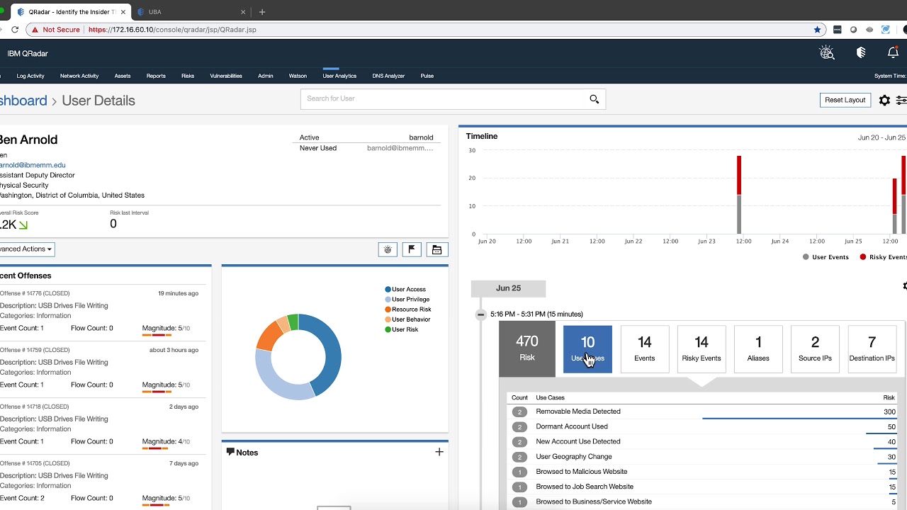
Task: Select the 10 Use Cases tile
Action: pyautogui.click(x=587, y=349)
